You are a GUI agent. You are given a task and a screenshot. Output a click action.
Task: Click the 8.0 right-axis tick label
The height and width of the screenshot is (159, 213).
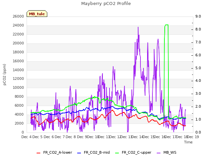coord(198,29)
